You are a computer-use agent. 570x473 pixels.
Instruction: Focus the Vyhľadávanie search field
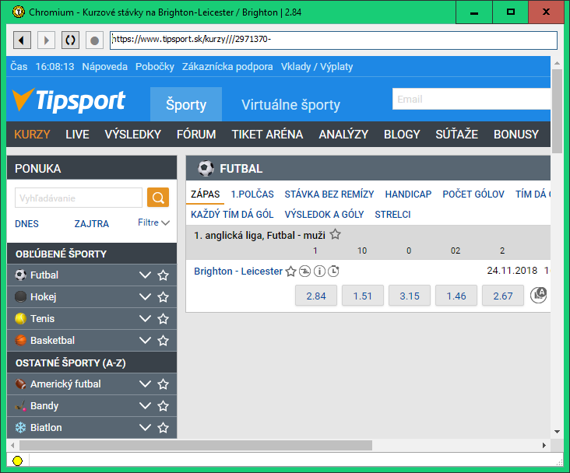coord(79,198)
